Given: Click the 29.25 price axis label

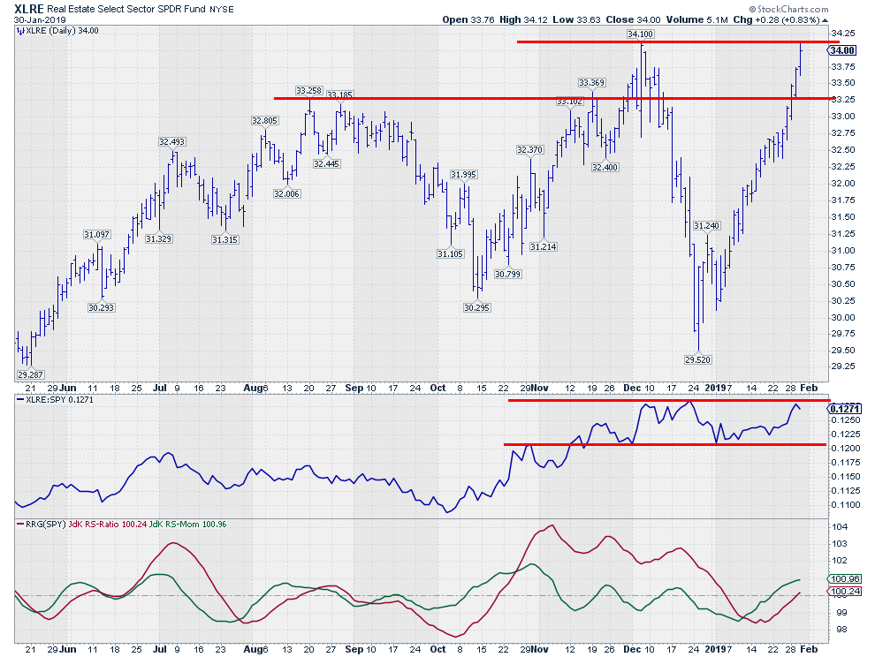Looking at the screenshot, I should click(843, 366).
